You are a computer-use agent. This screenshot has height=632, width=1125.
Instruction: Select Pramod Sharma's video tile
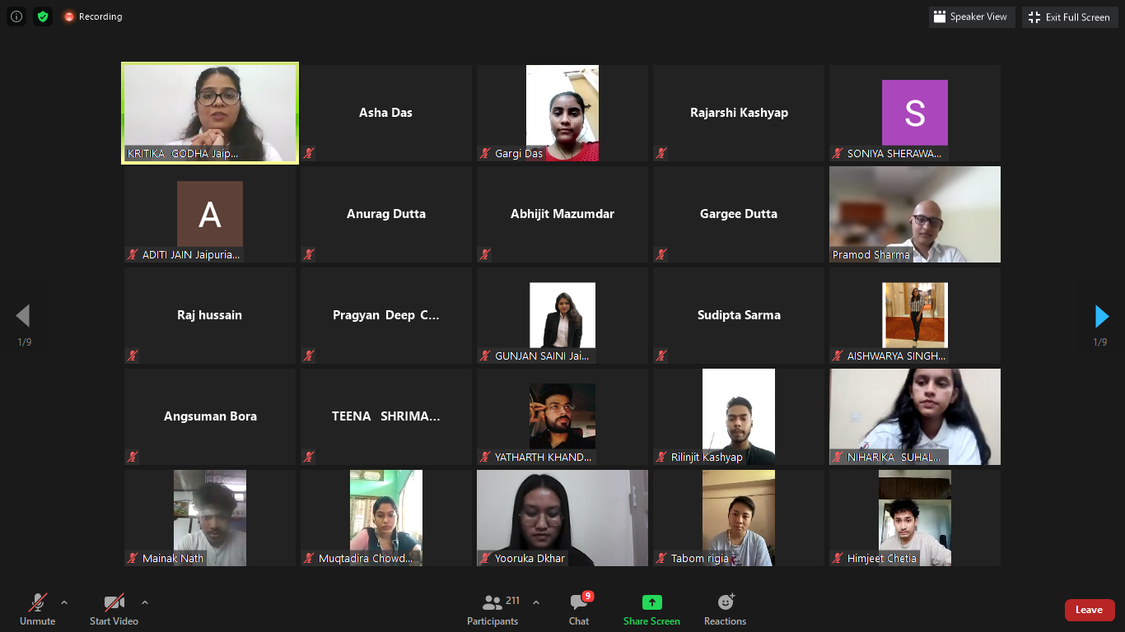[x=915, y=214]
